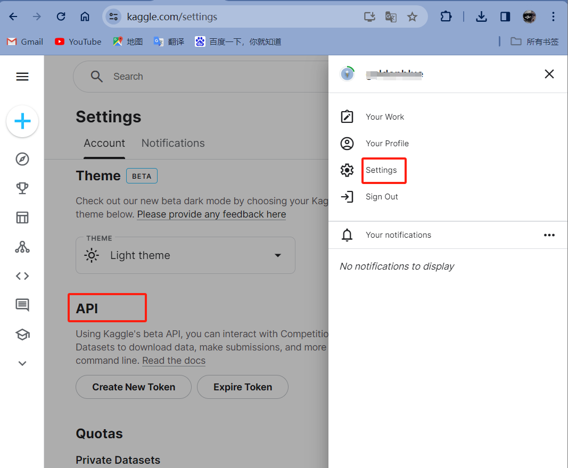Screen dimensions: 568x468
Task: Open the Discussions speech icon in sidebar
Action: click(x=22, y=305)
